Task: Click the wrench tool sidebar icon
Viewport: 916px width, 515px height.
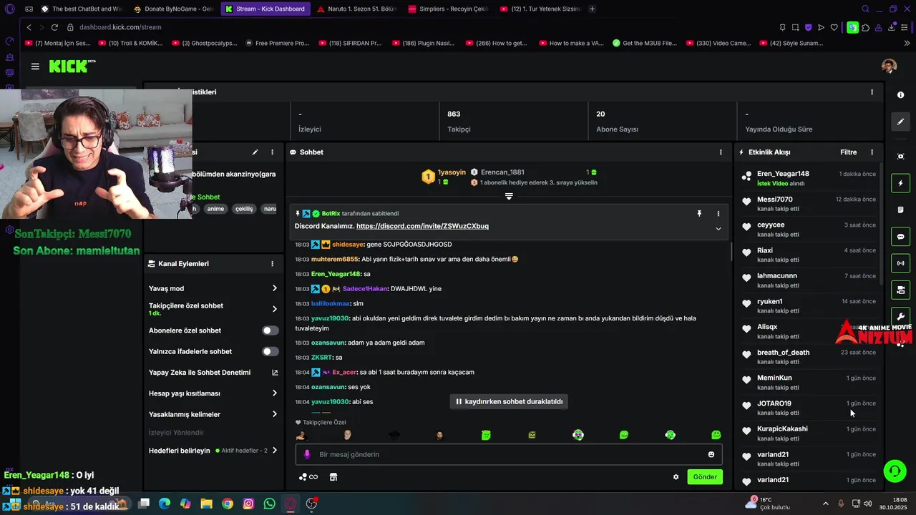Action: pos(900,316)
